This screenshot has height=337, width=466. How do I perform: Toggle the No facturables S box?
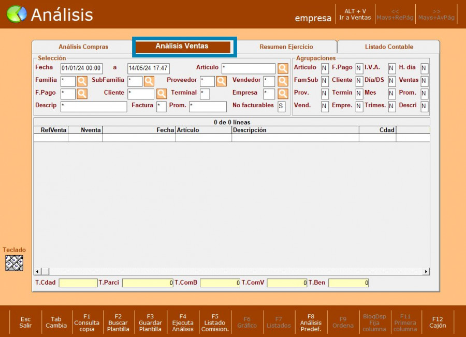pyautogui.click(x=281, y=107)
